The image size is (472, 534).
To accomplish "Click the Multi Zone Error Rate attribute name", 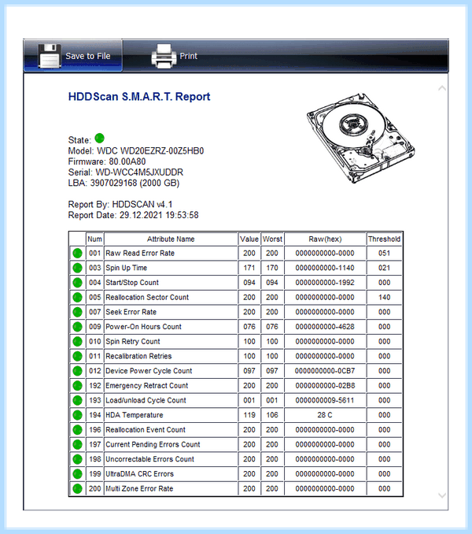I will pyautogui.click(x=139, y=488).
